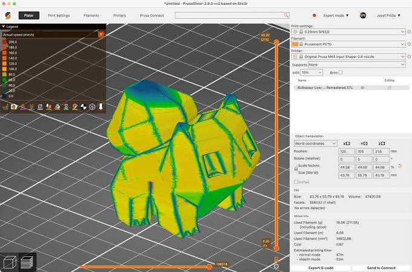This screenshot has height=272, width=412.
Task: Click the search magnifier icon
Action: point(286,16)
